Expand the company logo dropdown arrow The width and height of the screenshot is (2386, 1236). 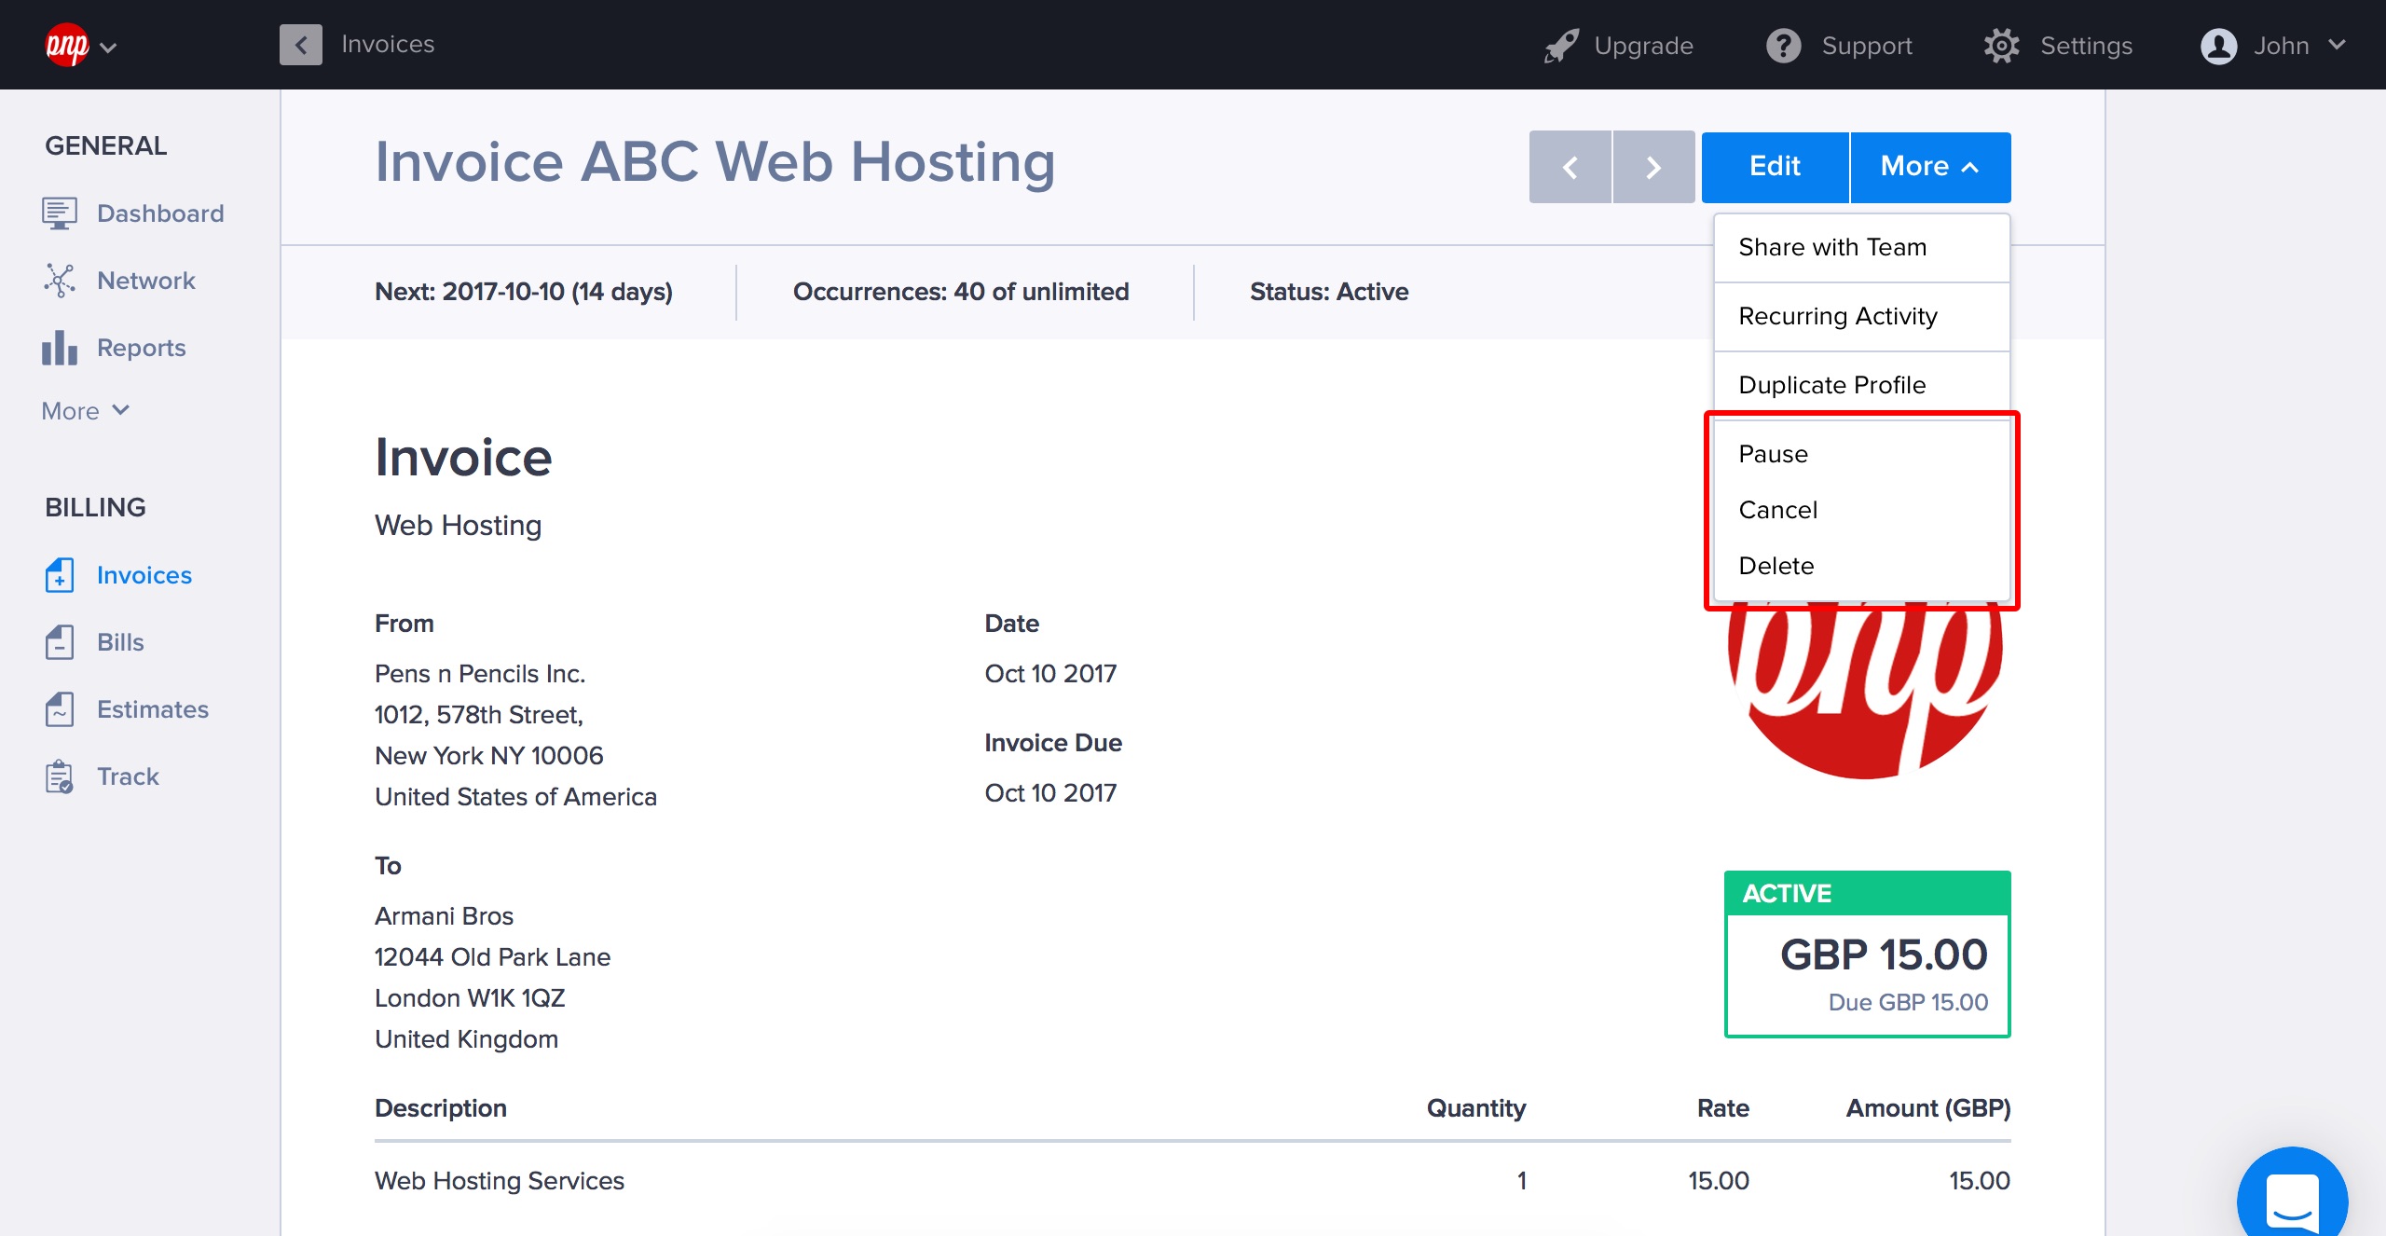108,48
